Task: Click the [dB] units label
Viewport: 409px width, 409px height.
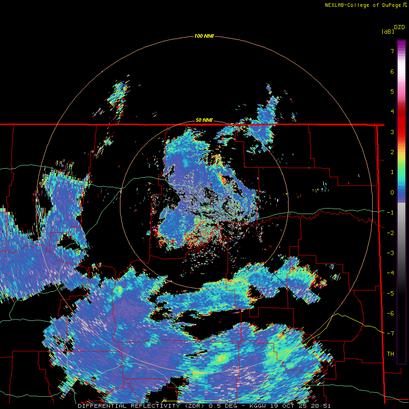Action: click(388, 31)
